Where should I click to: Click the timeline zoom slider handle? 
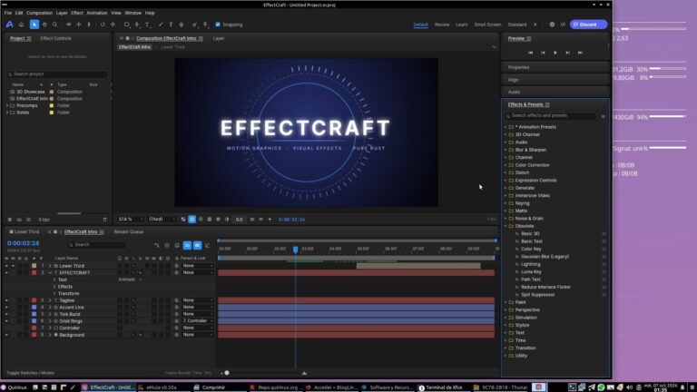click(227, 373)
